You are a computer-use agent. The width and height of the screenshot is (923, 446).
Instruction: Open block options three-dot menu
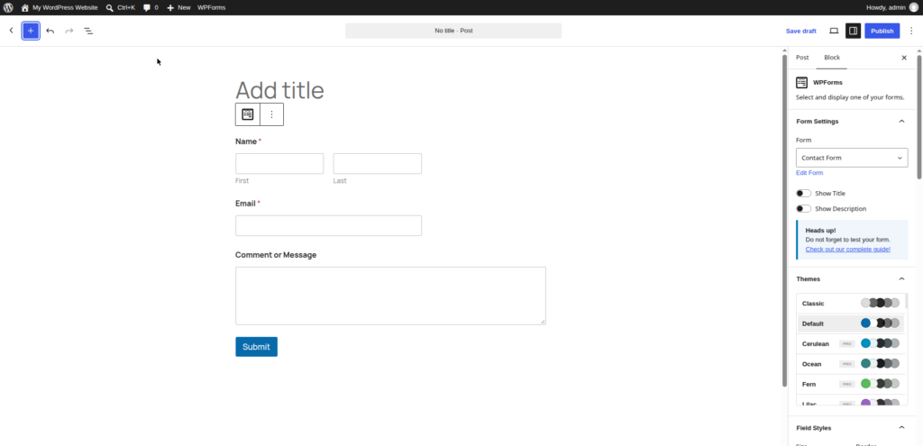point(271,114)
